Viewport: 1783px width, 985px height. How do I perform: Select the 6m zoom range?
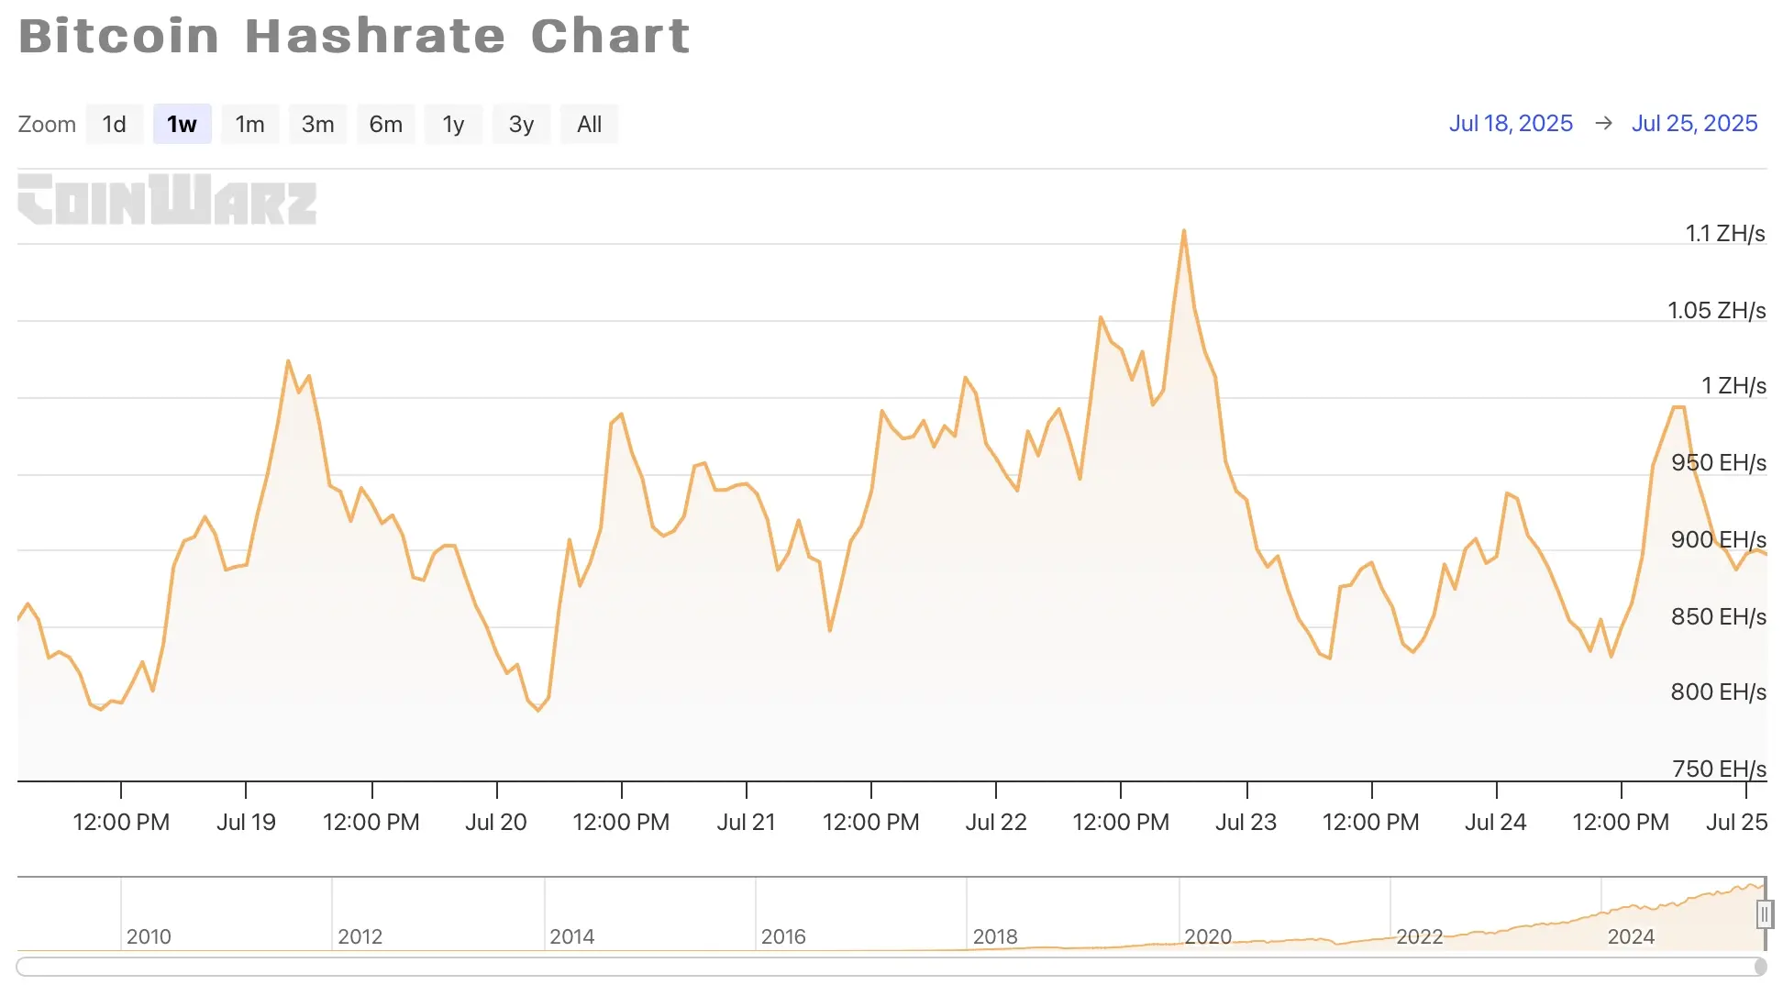tap(385, 124)
